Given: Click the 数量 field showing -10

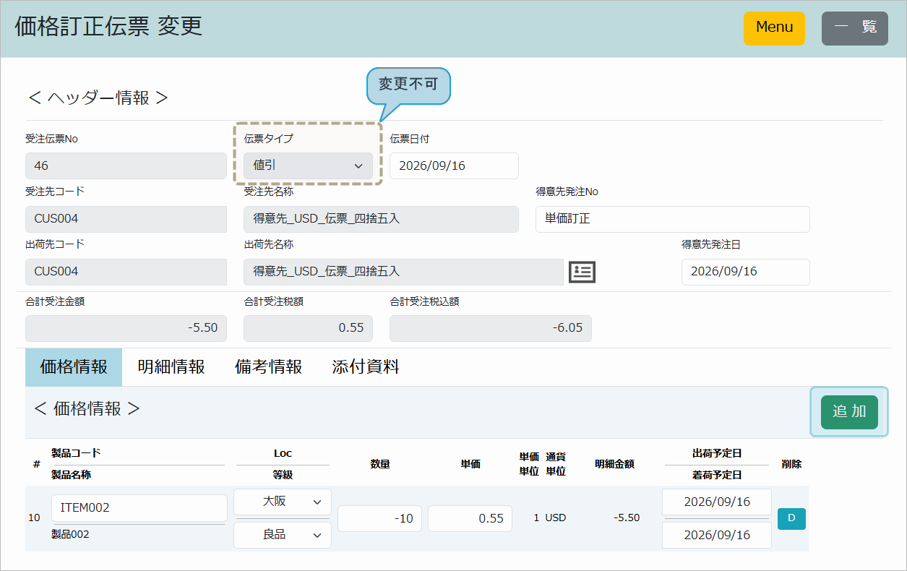Looking at the screenshot, I should pos(380,519).
